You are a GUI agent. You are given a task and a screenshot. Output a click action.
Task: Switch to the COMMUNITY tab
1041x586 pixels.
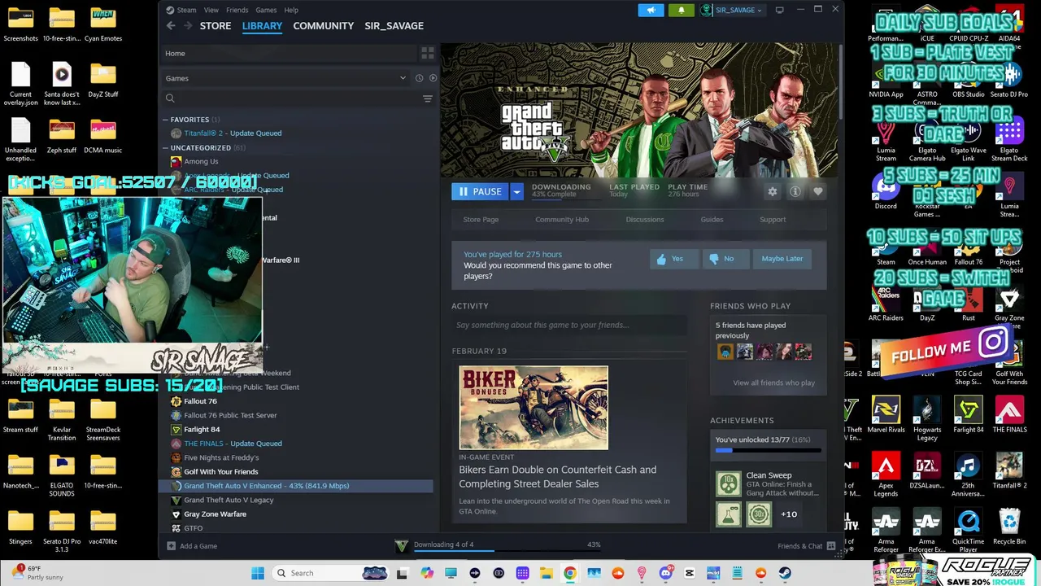point(323,26)
